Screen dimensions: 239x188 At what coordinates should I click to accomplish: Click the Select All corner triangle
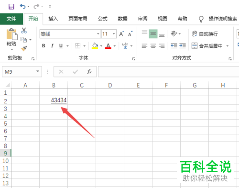pos(7,85)
